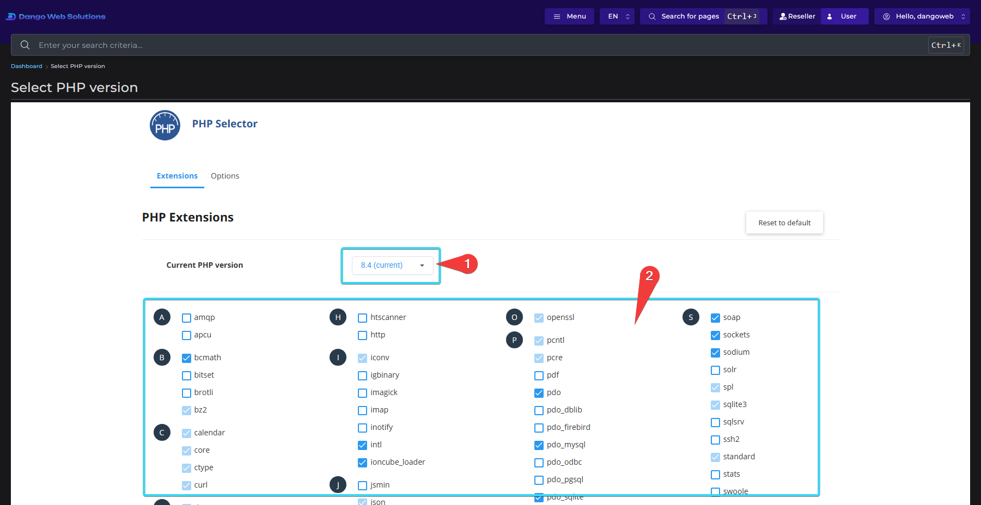Switch to User access level

845,16
